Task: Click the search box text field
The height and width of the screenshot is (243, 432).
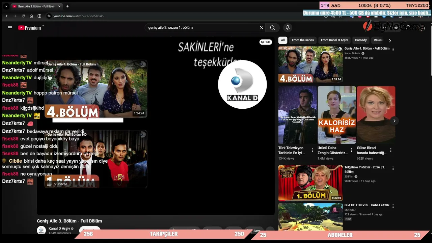Action: [202, 28]
